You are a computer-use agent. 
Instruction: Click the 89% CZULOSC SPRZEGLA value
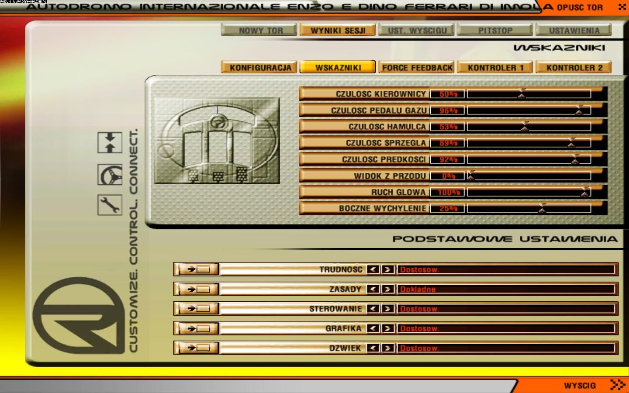pyautogui.click(x=448, y=143)
